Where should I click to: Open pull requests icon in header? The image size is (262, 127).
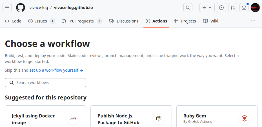click(233, 8)
